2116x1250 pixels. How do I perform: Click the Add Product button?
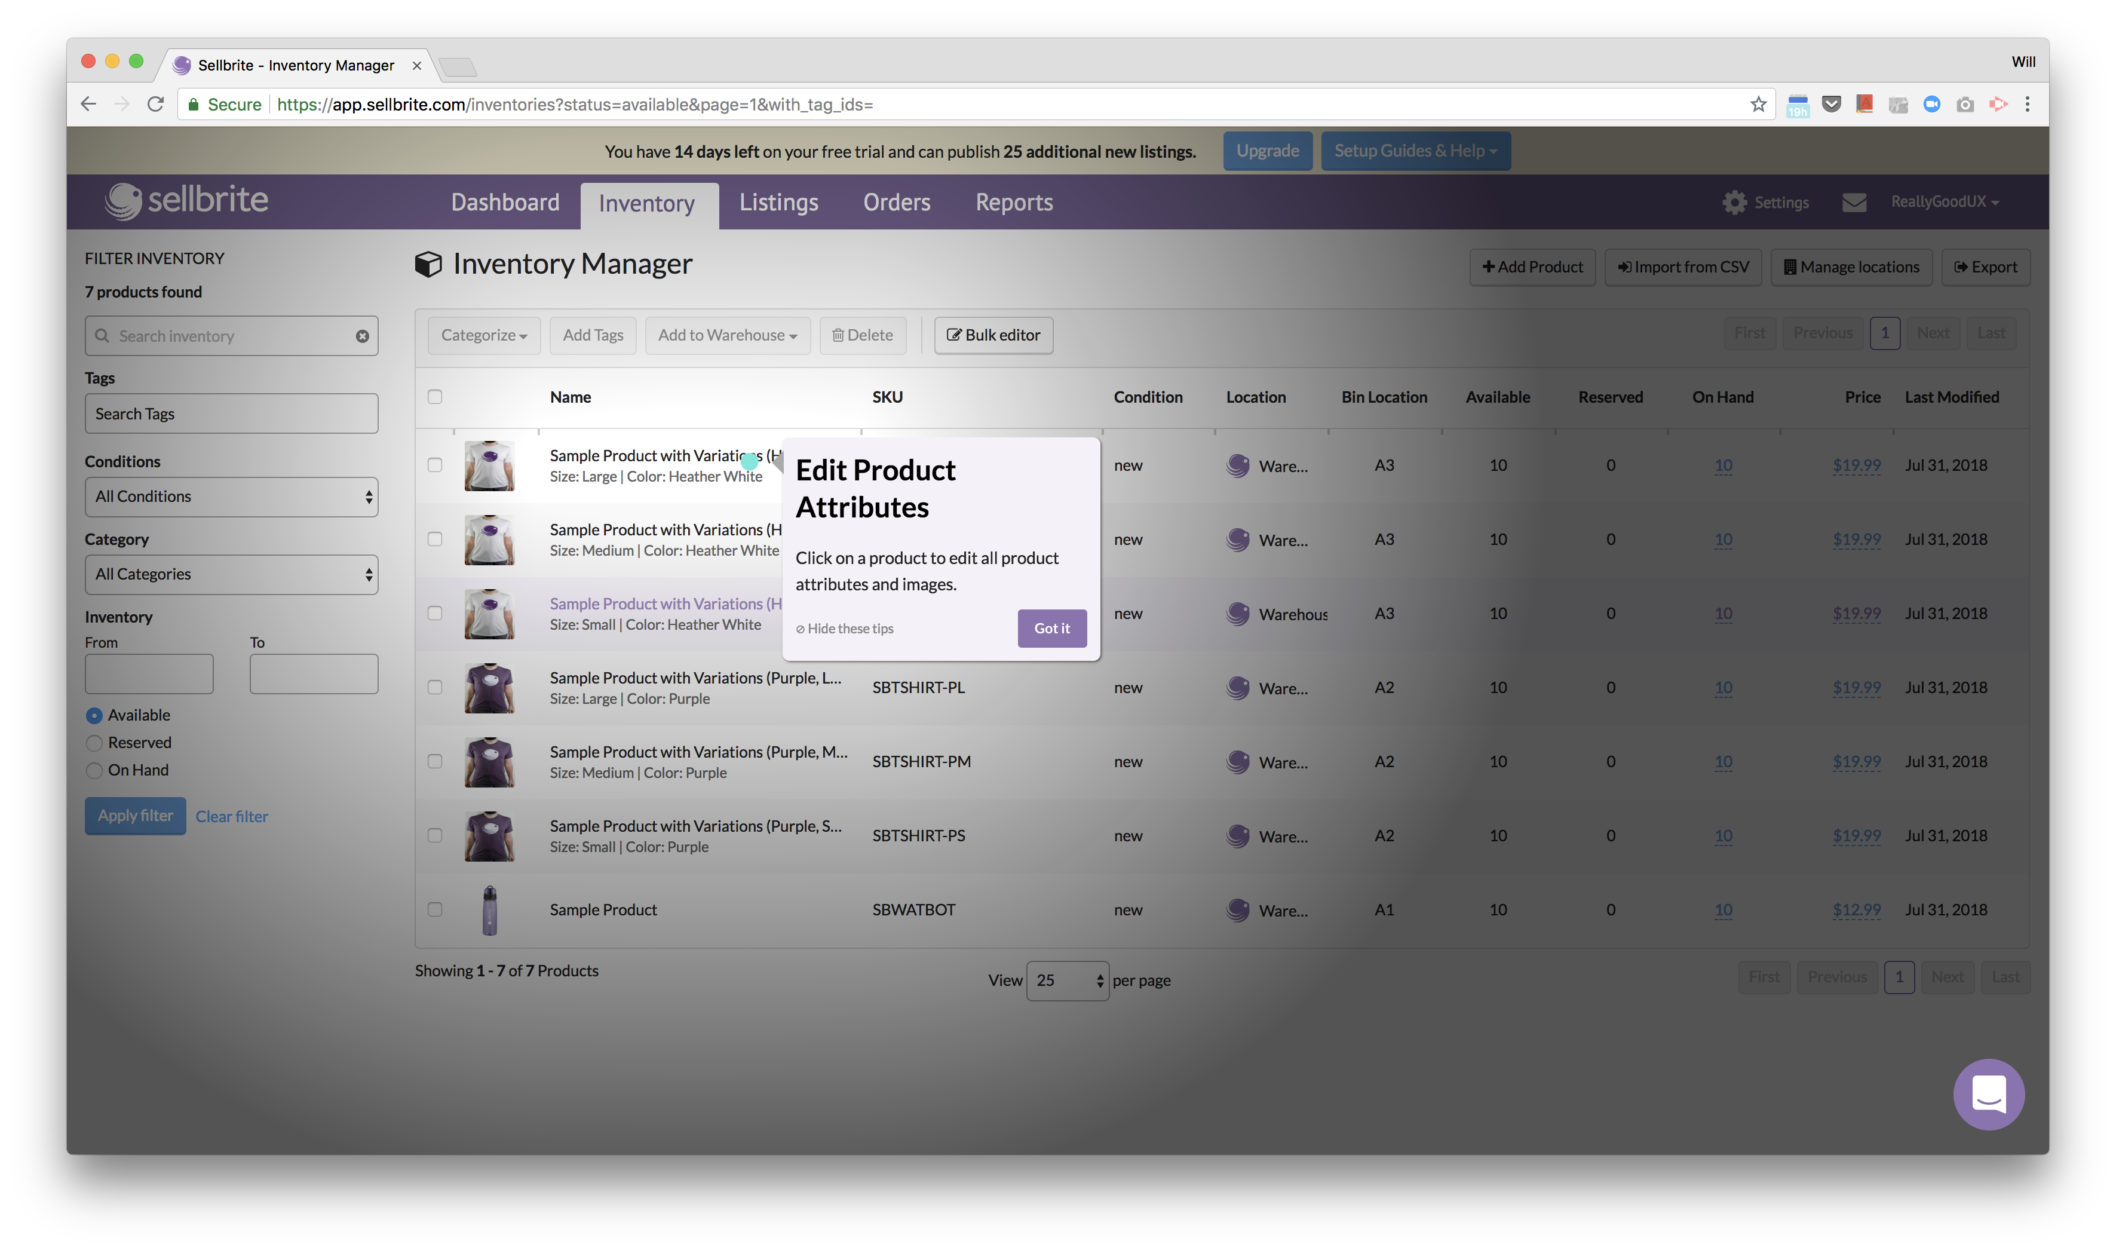(x=1532, y=267)
